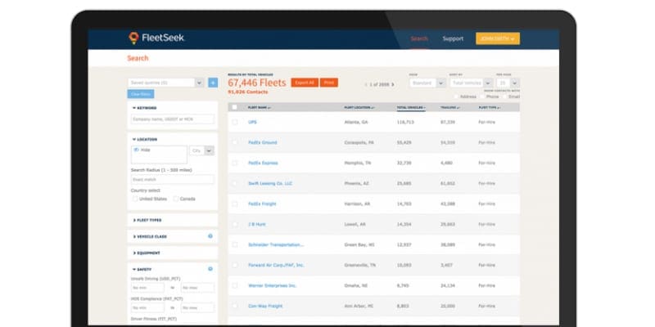The image size is (655, 327).
Task: Focus the Keyword company name input
Action: pyautogui.click(x=173, y=119)
